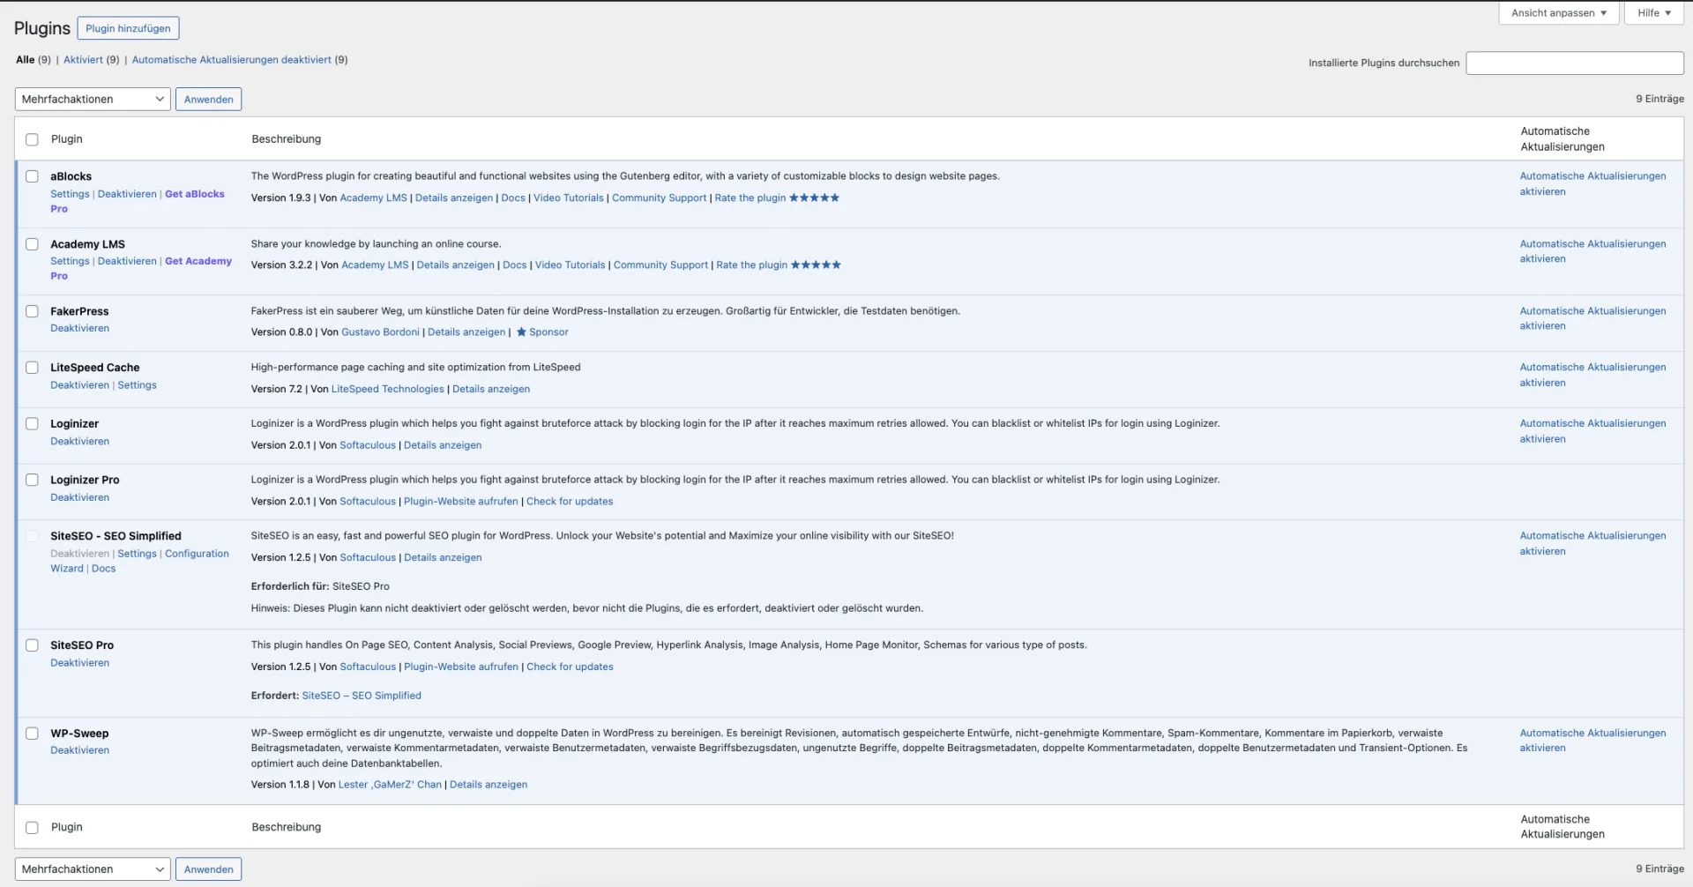Tick the SiteSEO Pro plugin checkbox

click(x=32, y=645)
